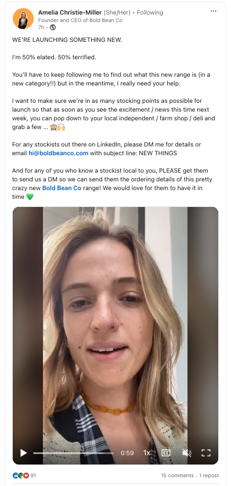Toggle closed captions on video
The height and width of the screenshot is (486, 231).
click(x=166, y=453)
